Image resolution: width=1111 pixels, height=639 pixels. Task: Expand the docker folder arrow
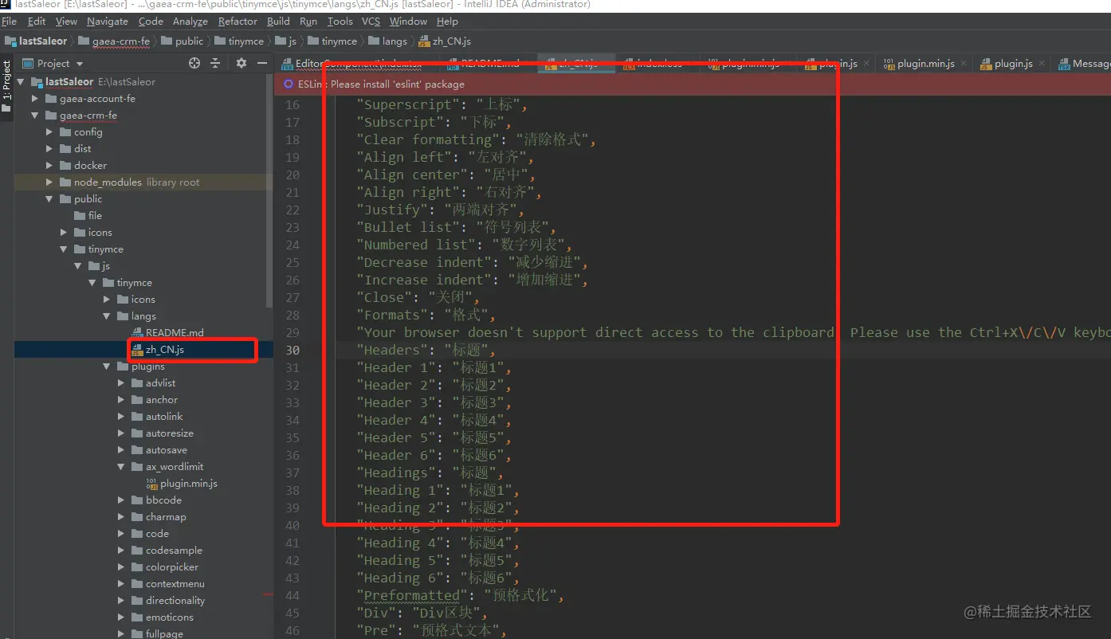tap(49, 166)
